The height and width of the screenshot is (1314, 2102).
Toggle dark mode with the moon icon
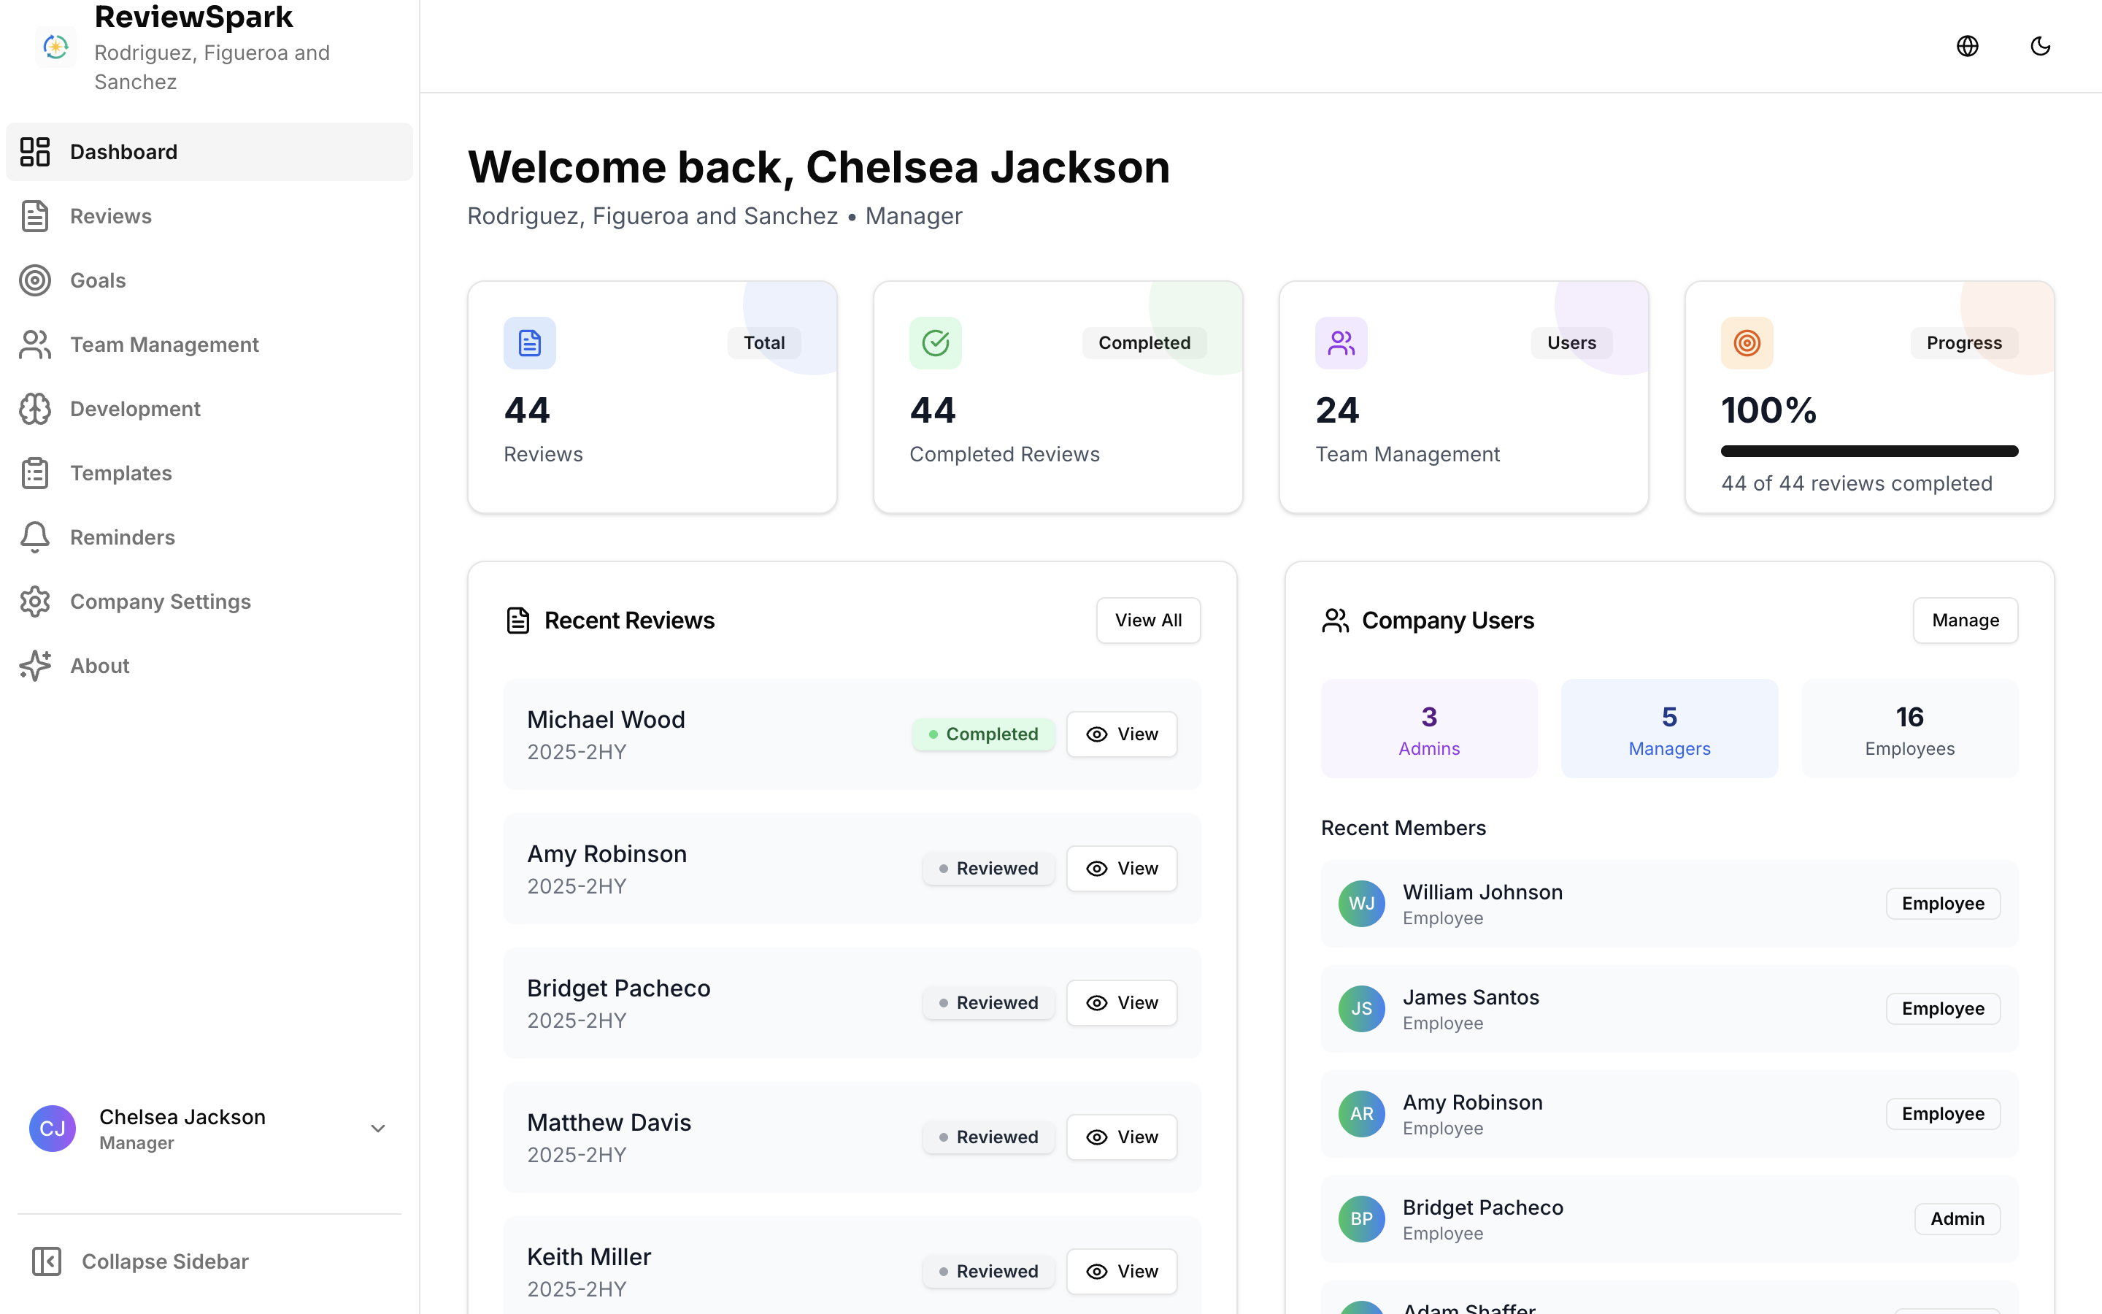[x=2041, y=46]
